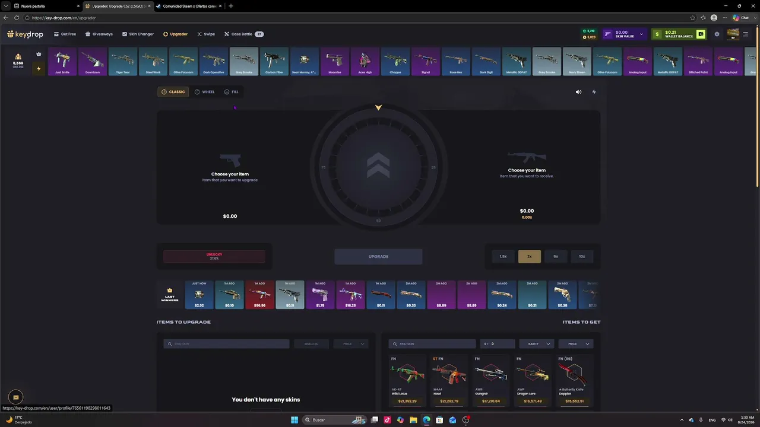Click the crown icon in drops bar
The image size is (760, 427).
pos(39,54)
